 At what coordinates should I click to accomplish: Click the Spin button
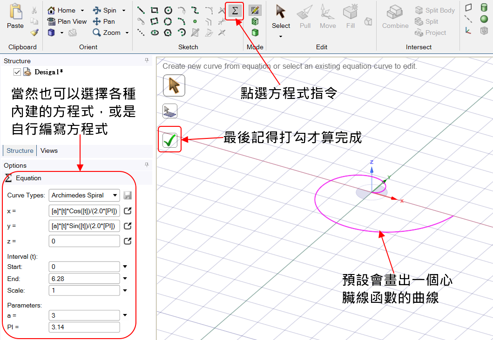105,10
